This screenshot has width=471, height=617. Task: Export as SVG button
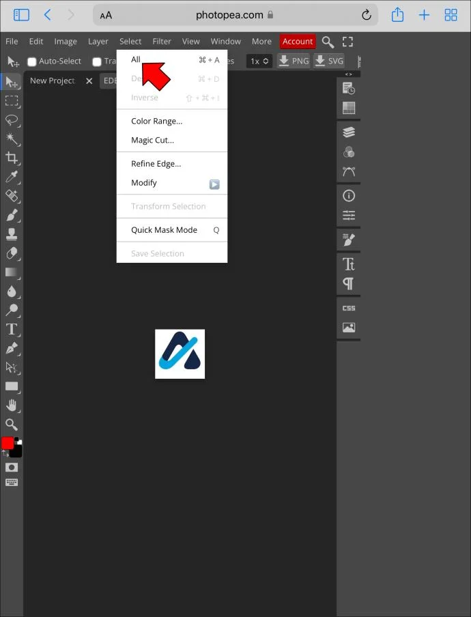tap(329, 61)
